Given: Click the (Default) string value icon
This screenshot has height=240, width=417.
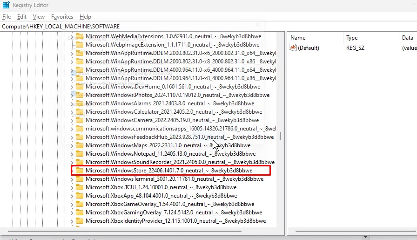Looking at the screenshot, I should 293,48.
